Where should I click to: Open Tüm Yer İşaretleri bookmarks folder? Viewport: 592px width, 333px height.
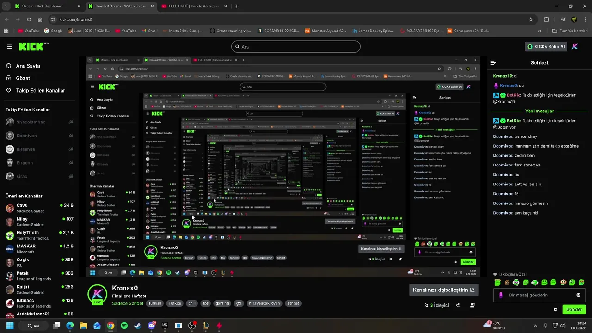point(570,31)
